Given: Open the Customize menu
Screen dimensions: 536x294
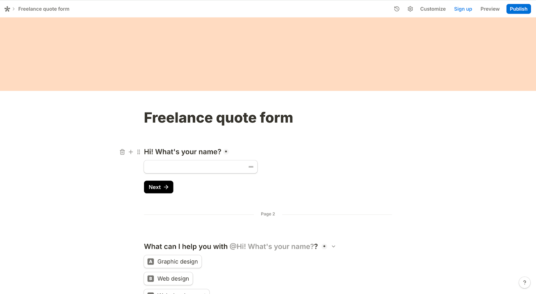Looking at the screenshot, I should (432, 9).
